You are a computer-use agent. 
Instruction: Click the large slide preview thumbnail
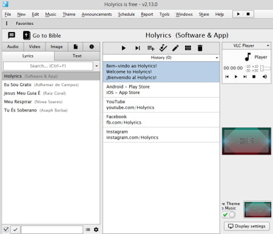246,141
